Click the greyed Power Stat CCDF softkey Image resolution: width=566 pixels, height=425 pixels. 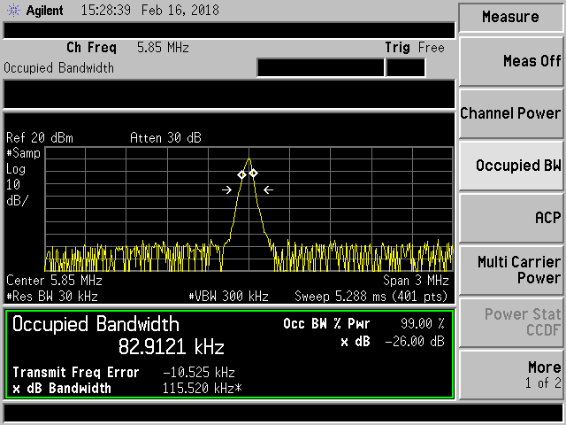click(510, 322)
